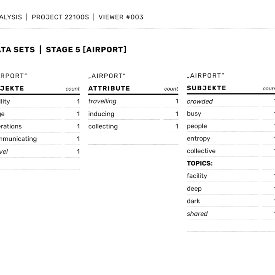
Task: Click the VIEWER #003 header text
Action: [x=121, y=17]
